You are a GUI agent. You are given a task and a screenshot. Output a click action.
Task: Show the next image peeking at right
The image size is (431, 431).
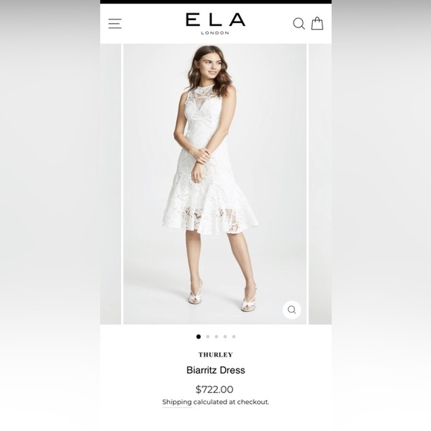(320, 184)
